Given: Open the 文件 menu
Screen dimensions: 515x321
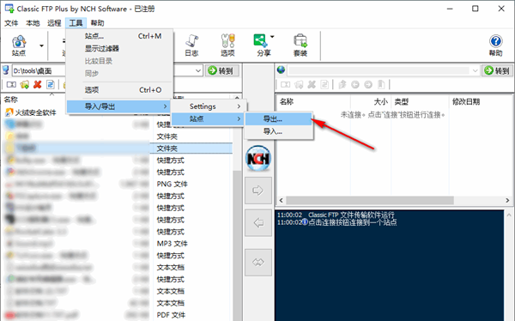Looking at the screenshot, I should 11,23.
